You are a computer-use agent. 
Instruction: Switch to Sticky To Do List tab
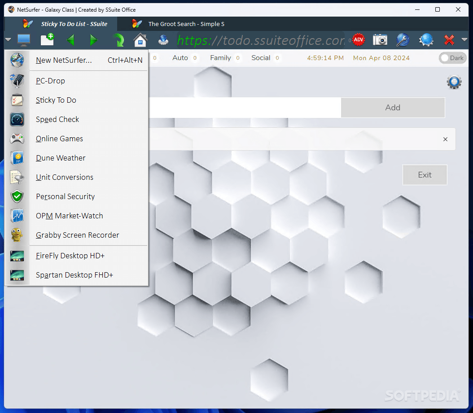point(61,24)
